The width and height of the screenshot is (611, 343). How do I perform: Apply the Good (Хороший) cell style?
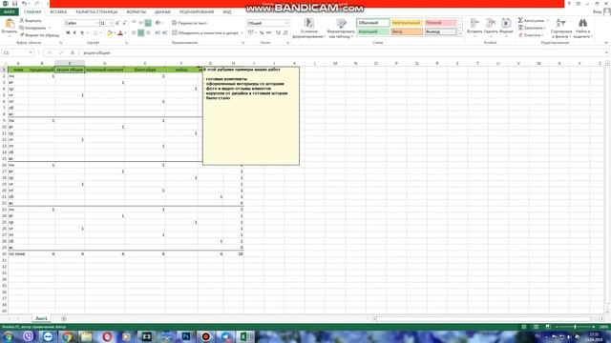[373, 31]
